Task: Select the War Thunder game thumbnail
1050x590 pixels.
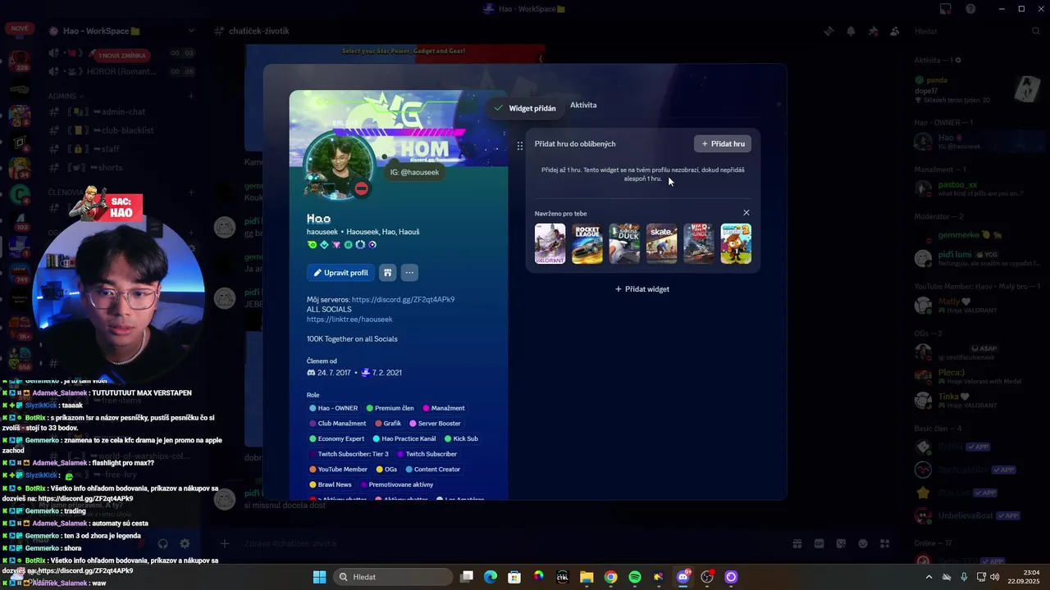Action: pyautogui.click(x=699, y=243)
